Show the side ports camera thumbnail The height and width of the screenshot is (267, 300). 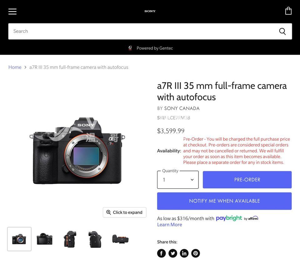tap(70, 239)
